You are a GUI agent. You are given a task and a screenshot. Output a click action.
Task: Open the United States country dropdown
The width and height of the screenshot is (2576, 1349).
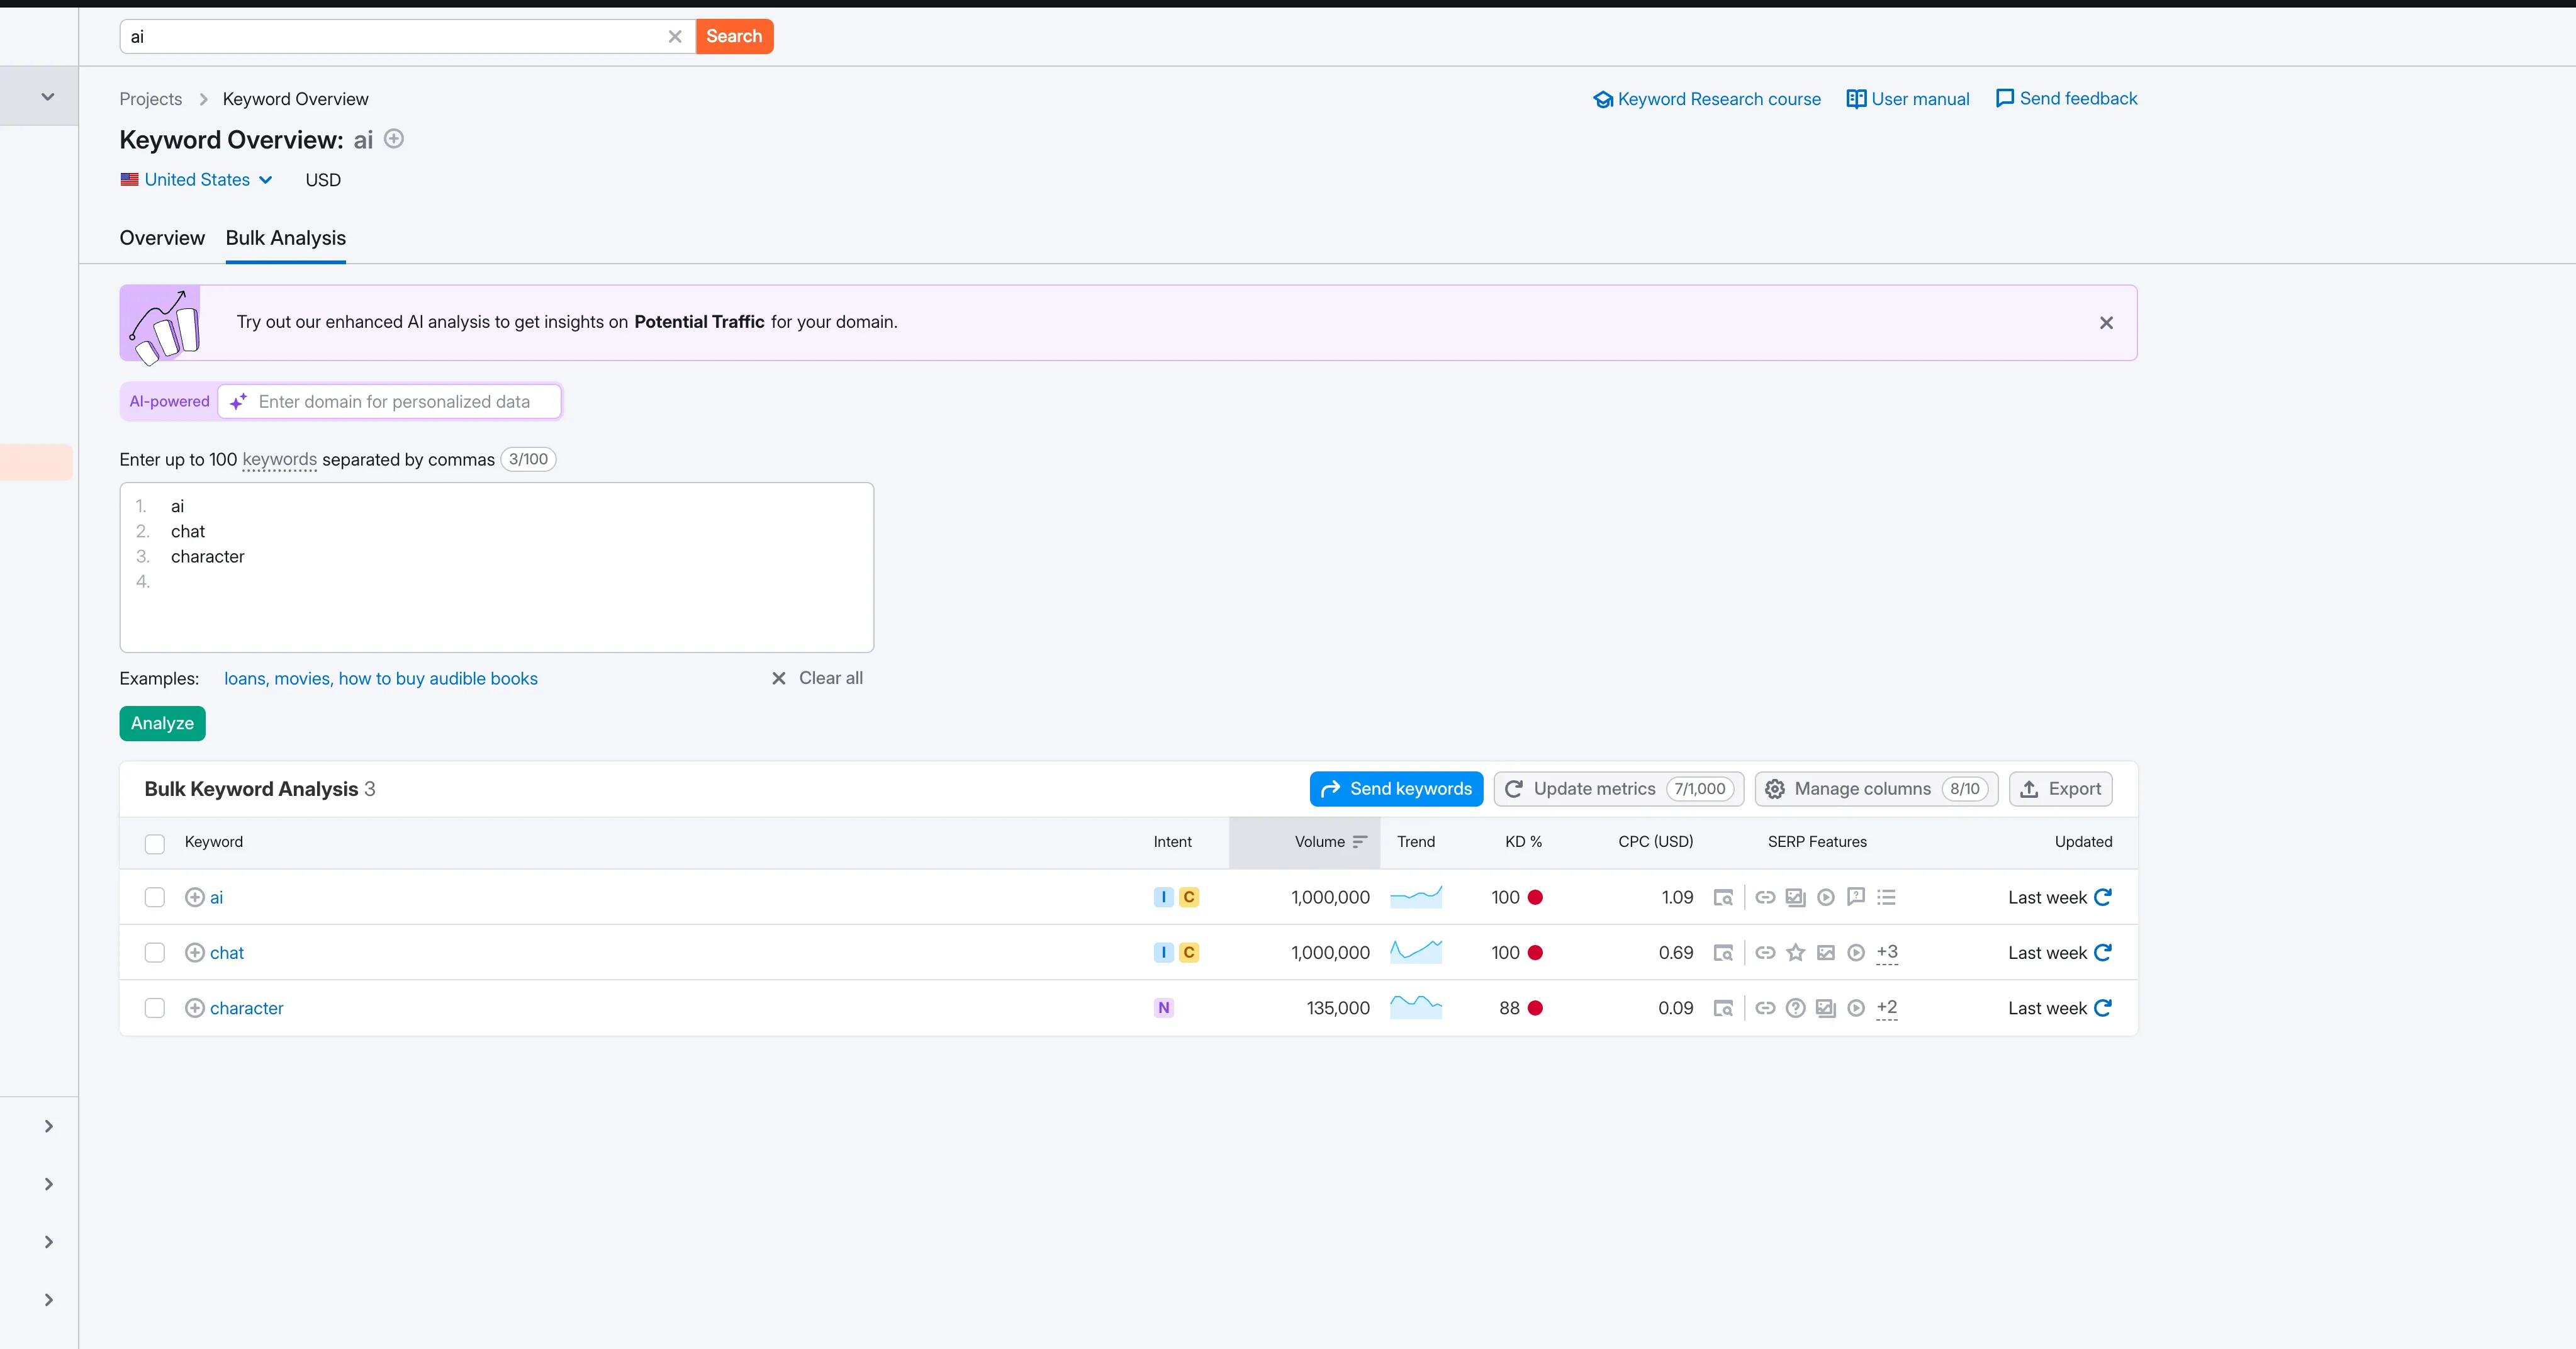[x=197, y=180]
